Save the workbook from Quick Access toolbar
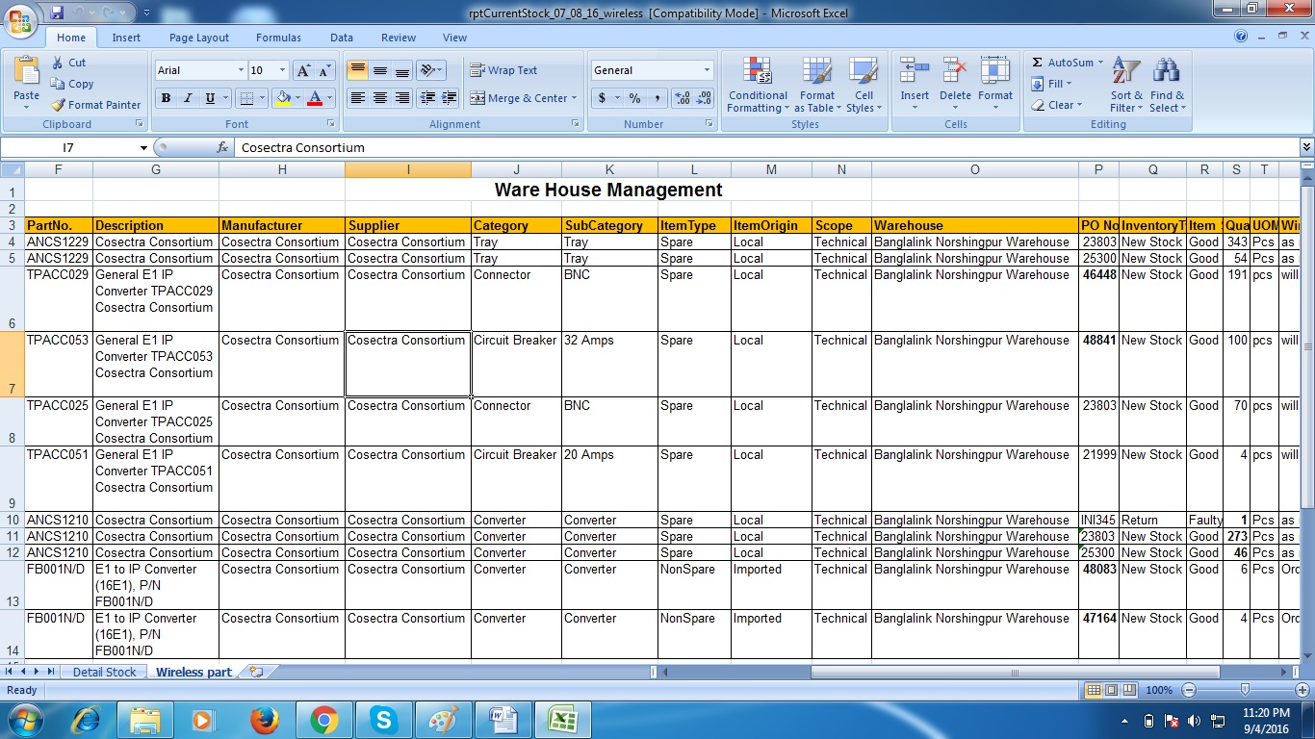 coord(57,13)
